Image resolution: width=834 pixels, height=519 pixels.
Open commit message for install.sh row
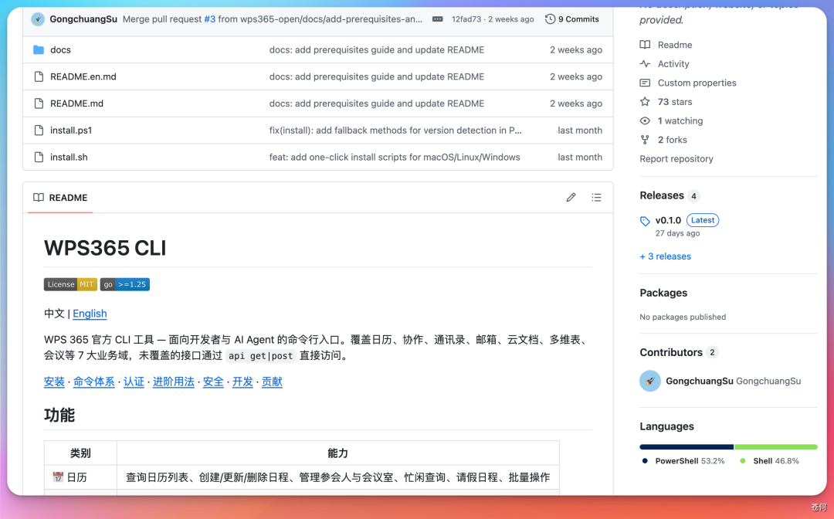coord(395,158)
